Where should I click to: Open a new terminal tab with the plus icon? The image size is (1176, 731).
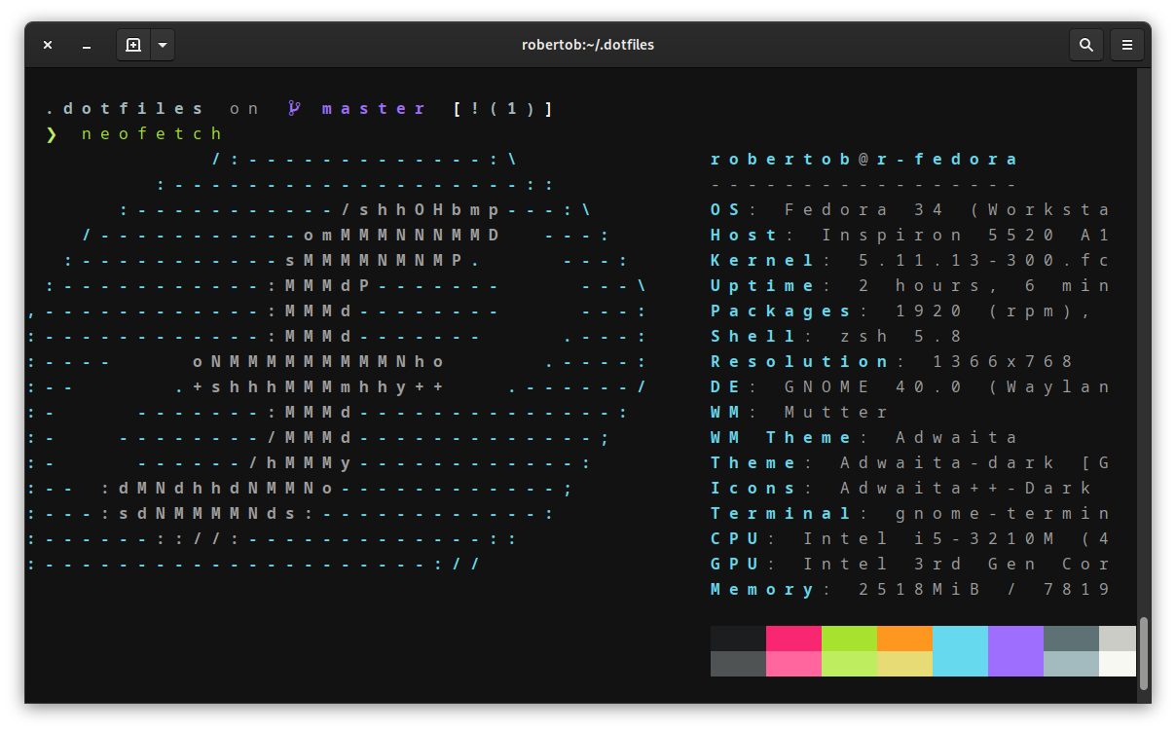[x=133, y=45]
